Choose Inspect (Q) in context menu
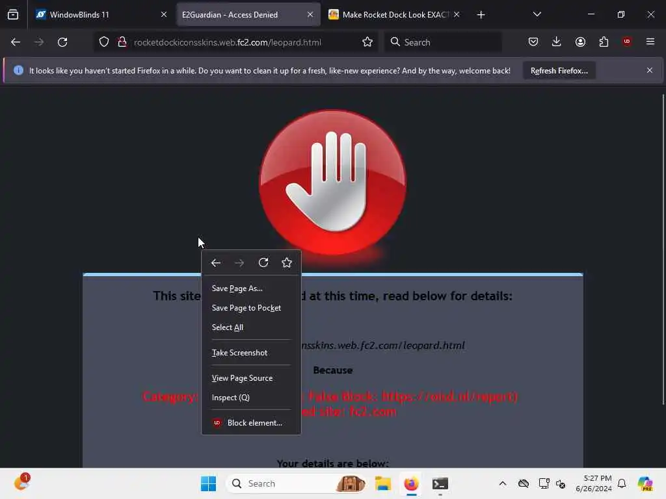The width and height of the screenshot is (666, 499). click(251, 398)
